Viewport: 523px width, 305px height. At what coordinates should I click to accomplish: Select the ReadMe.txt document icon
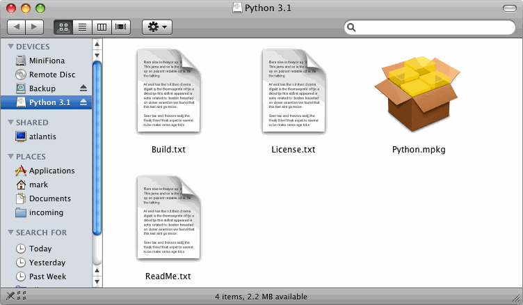tap(168, 219)
